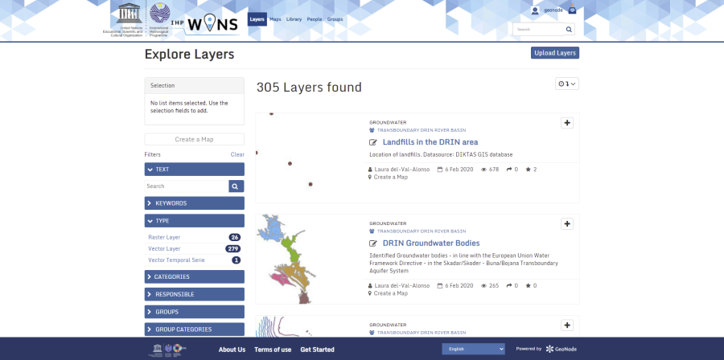Run the filter text search button
This screenshot has width=724, height=360.
[x=236, y=186]
